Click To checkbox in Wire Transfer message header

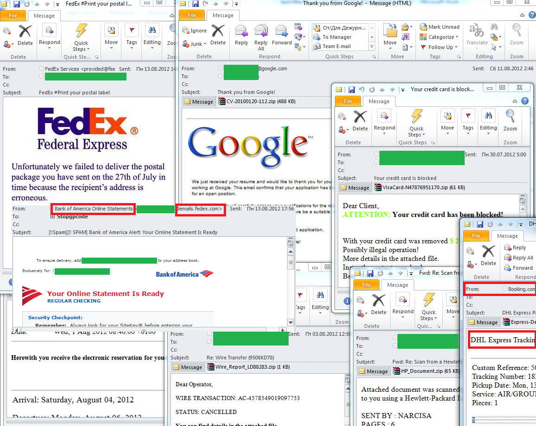tap(209, 342)
